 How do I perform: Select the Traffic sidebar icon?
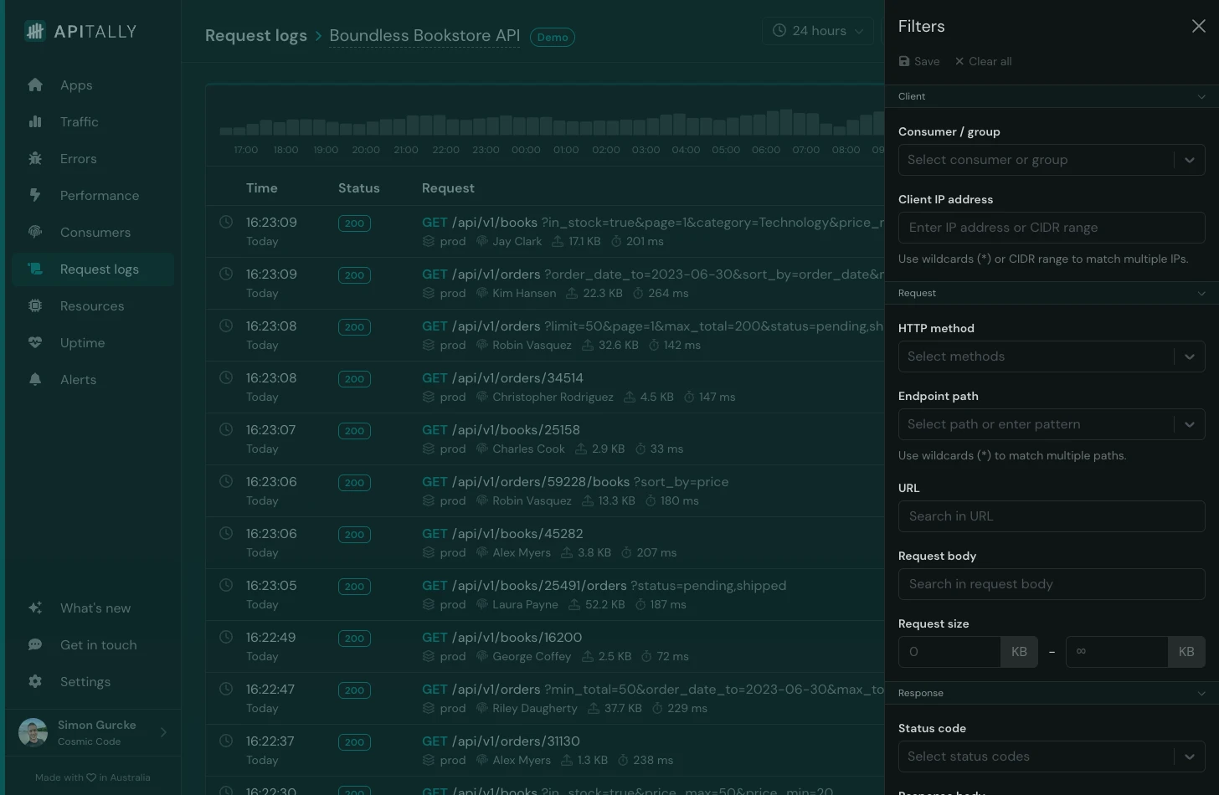(35, 121)
